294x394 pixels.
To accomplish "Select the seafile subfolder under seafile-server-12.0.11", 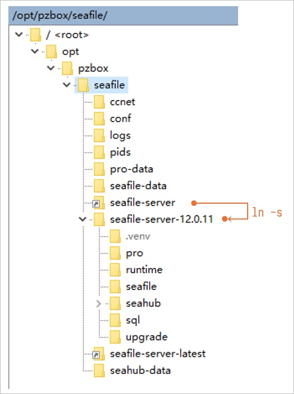I will tap(141, 287).
